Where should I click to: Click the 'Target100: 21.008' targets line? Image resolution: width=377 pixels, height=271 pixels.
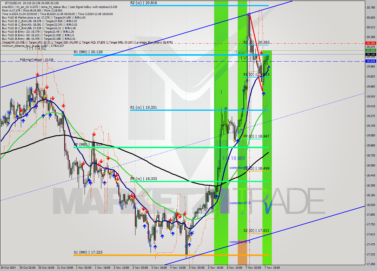coord(87,42)
